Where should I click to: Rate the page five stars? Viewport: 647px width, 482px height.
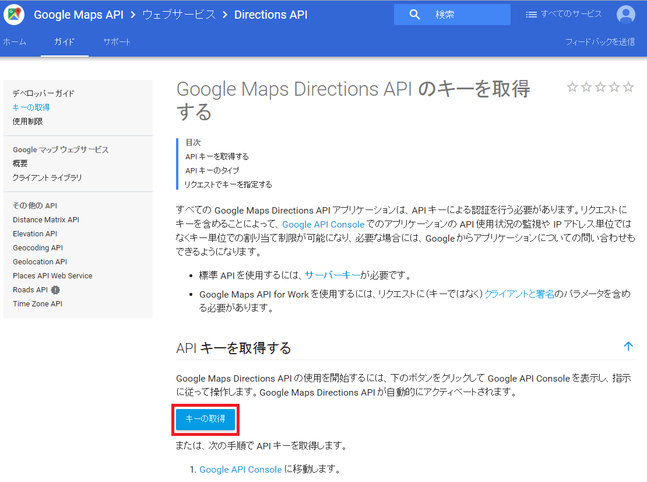click(x=628, y=87)
